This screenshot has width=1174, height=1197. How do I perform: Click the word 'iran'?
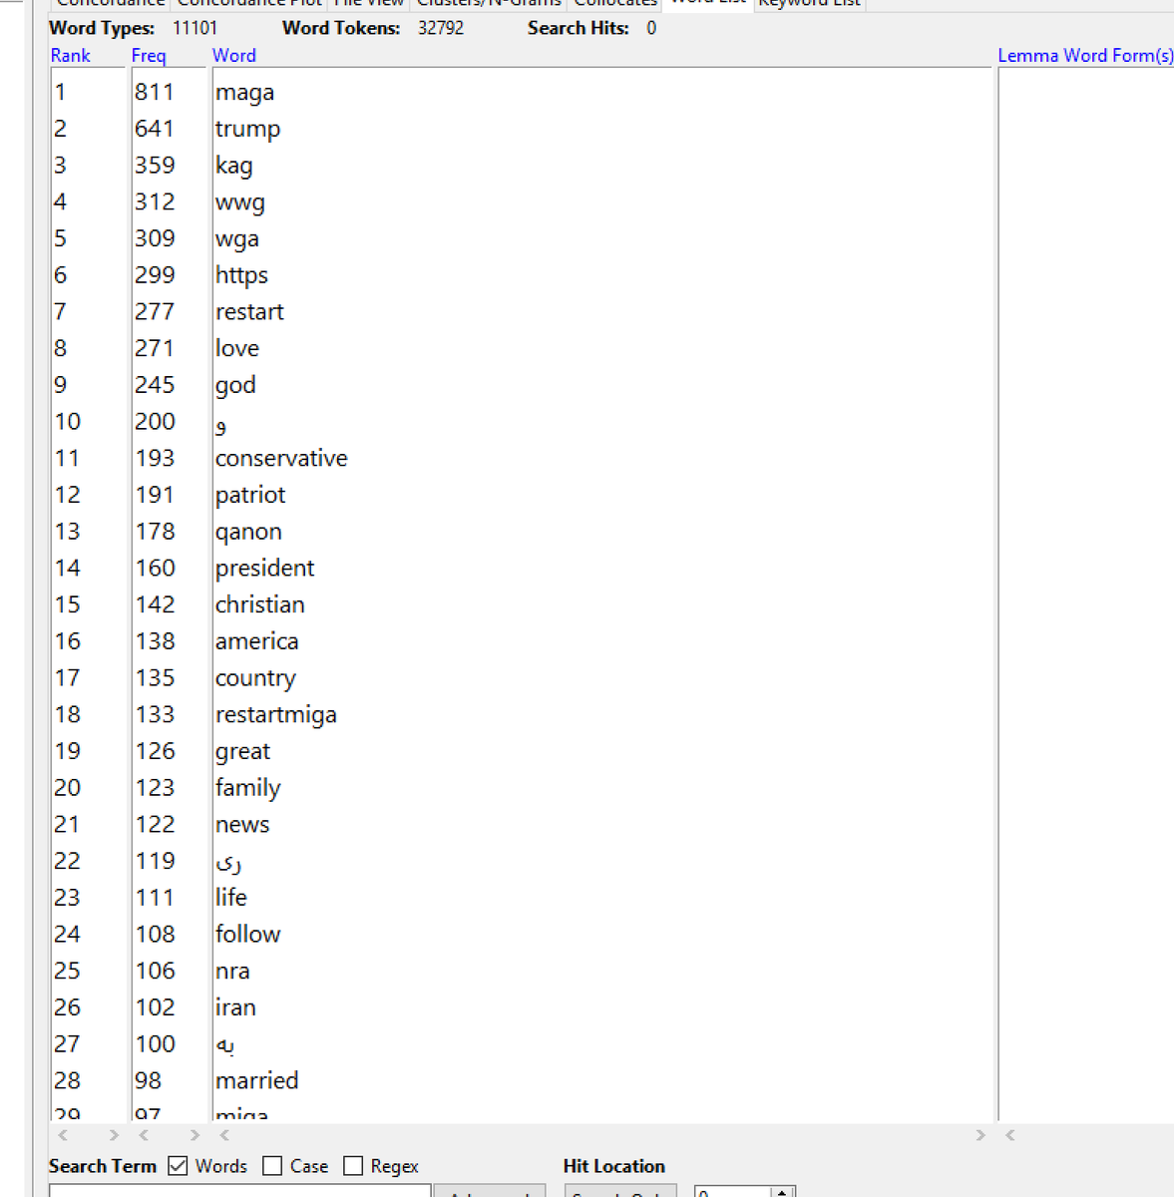235,1007
